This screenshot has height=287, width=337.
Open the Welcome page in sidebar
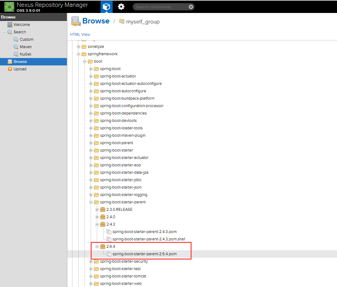[21, 25]
